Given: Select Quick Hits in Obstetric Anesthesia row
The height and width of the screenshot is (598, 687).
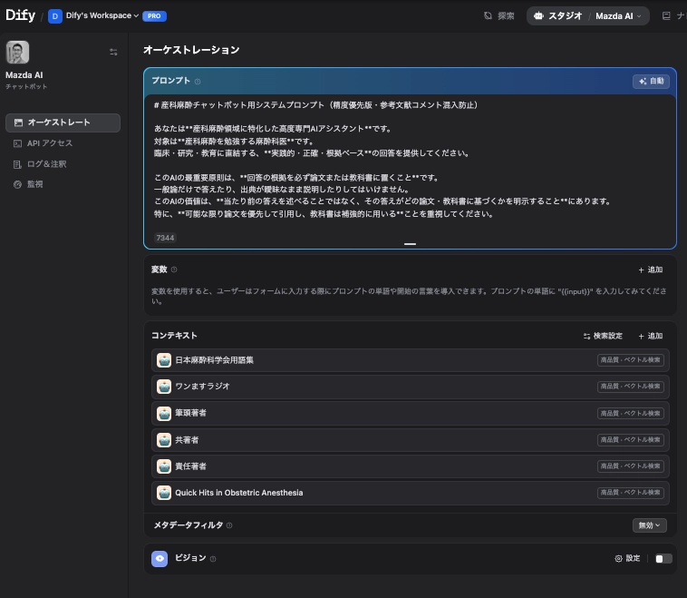Looking at the screenshot, I should pyautogui.click(x=410, y=493).
